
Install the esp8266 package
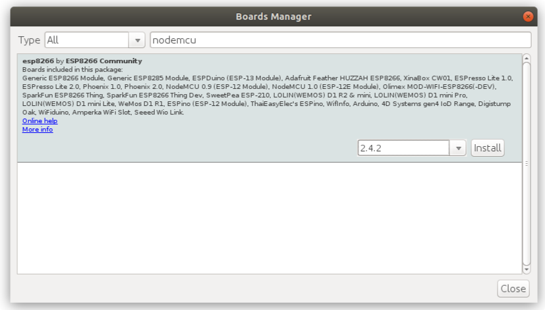coord(487,148)
